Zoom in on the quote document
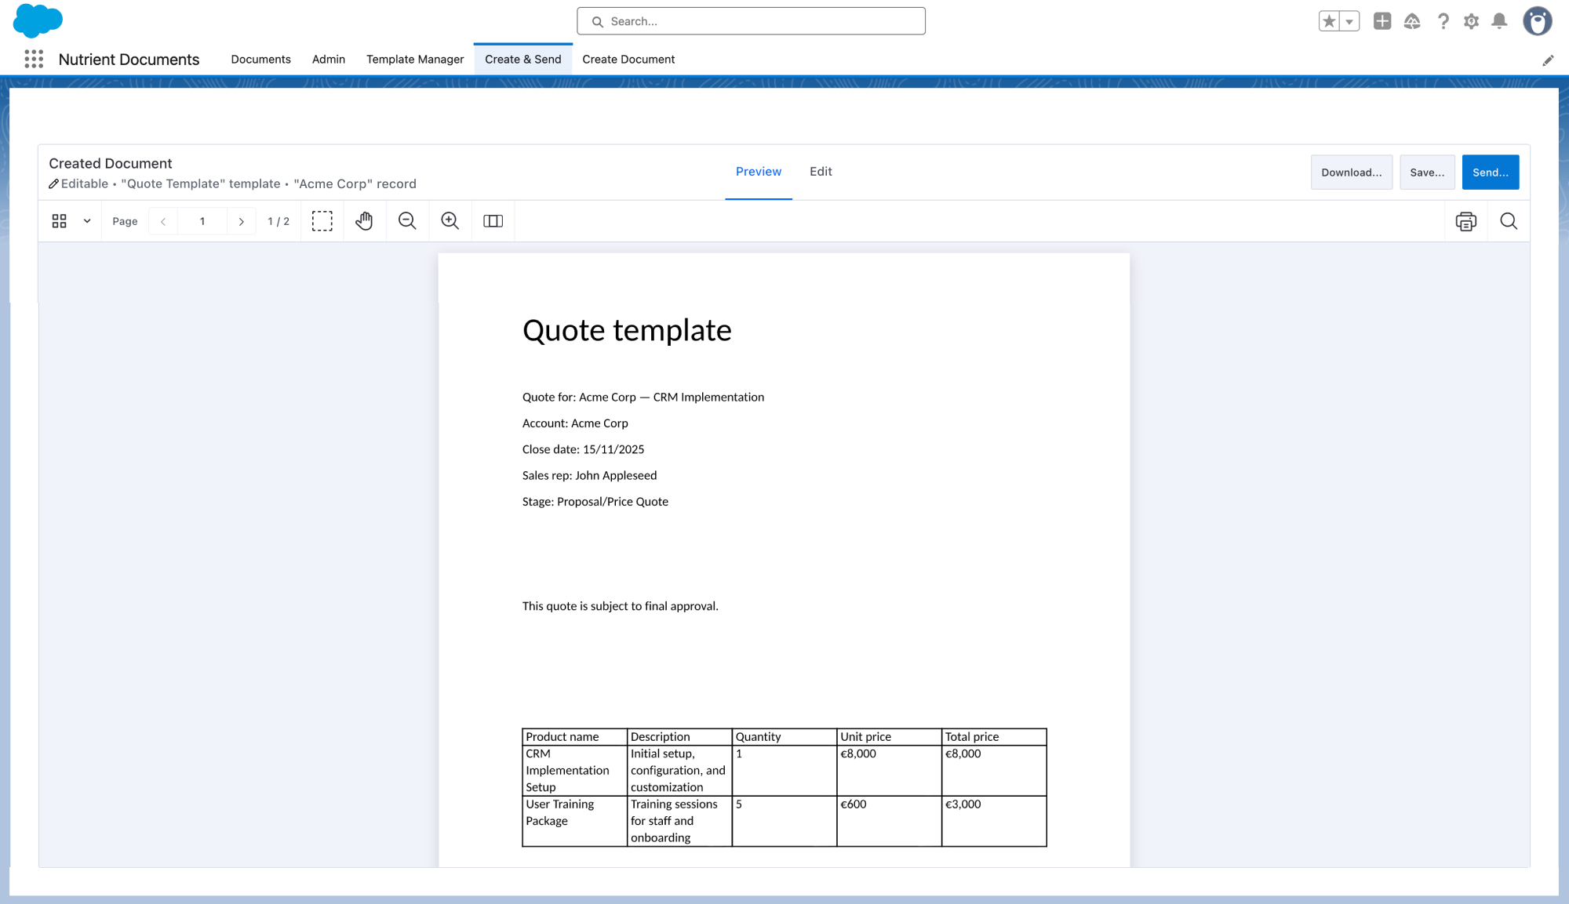 click(x=450, y=220)
